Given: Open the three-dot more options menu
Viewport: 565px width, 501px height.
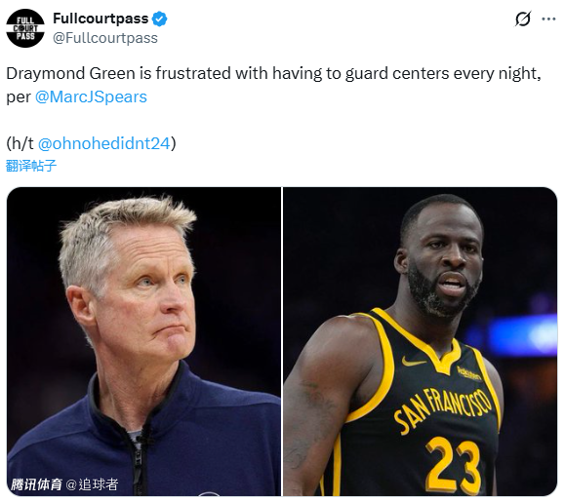Looking at the screenshot, I should coord(548,19).
